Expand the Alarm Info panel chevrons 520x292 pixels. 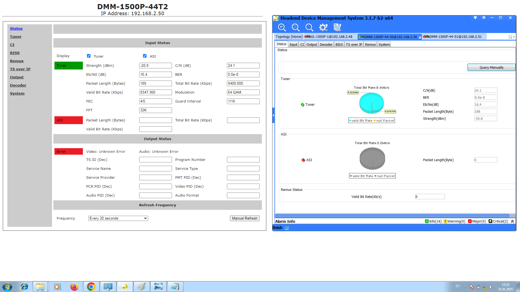tap(512, 221)
